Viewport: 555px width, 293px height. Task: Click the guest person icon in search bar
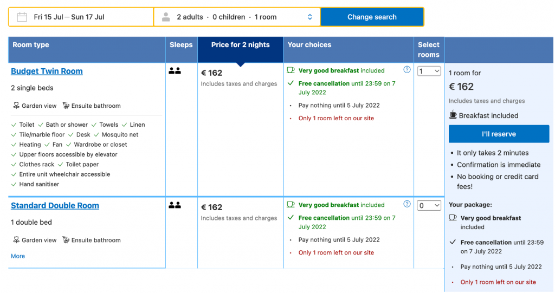click(x=166, y=17)
